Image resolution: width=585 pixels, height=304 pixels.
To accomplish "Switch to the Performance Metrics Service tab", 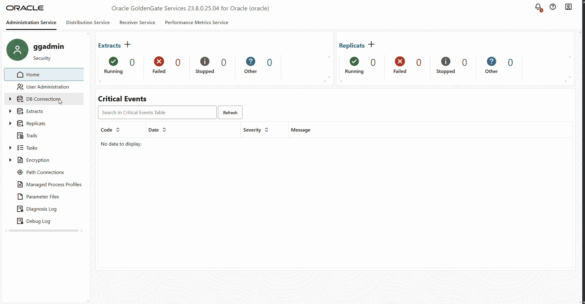I will [x=197, y=23].
